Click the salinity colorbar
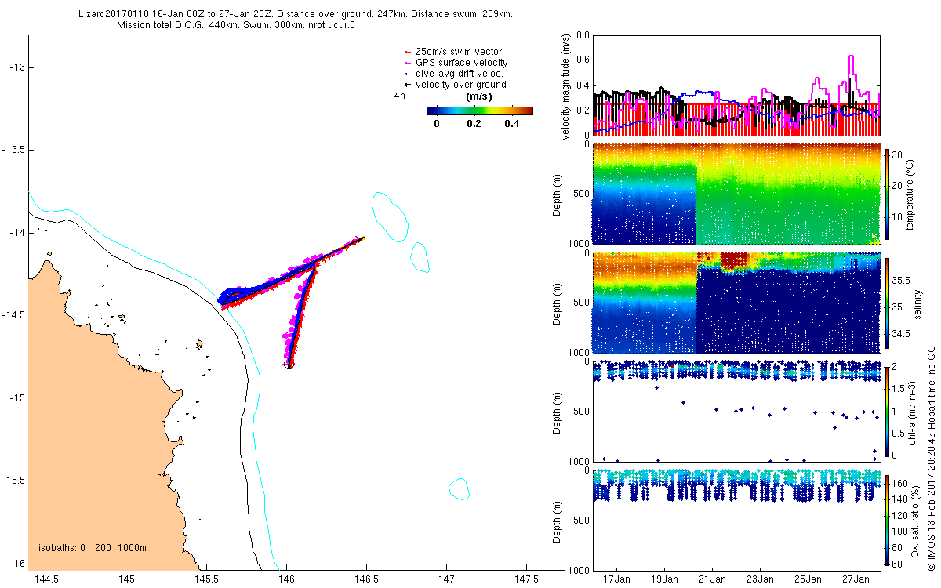This screenshot has width=941, height=588. coord(887,303)
